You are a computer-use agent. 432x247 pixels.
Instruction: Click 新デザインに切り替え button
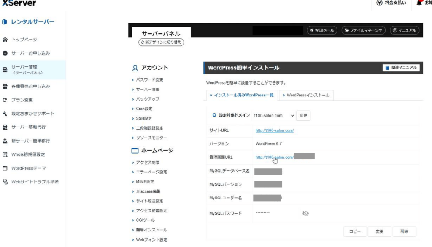click(x=161, y=42)
